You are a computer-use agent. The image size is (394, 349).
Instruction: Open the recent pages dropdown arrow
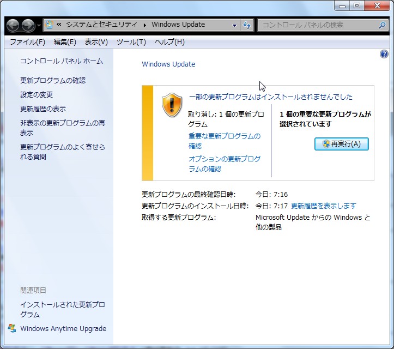point(39,26)
